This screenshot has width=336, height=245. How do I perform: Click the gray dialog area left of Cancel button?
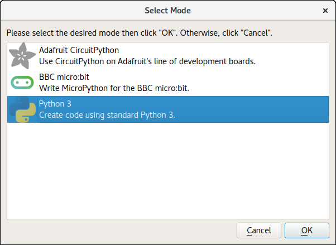(121, 230)
